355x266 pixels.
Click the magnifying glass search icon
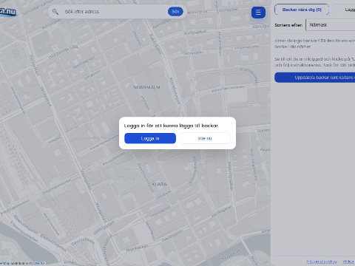pyautogui.click(x=55, y=12)
